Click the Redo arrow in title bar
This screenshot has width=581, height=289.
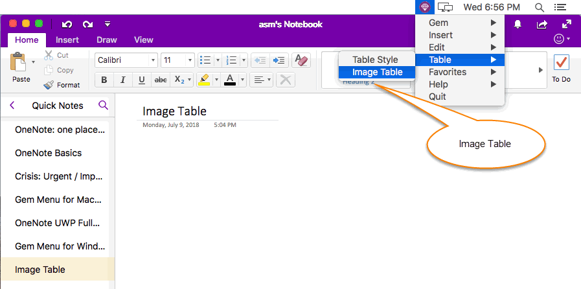pyautogui.click(x=87, y=25)
